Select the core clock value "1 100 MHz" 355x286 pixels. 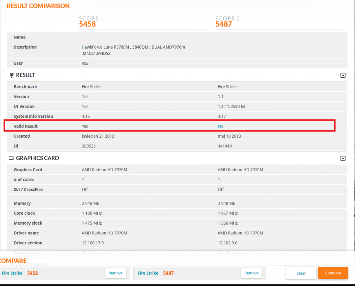click(x=92, y=213)
